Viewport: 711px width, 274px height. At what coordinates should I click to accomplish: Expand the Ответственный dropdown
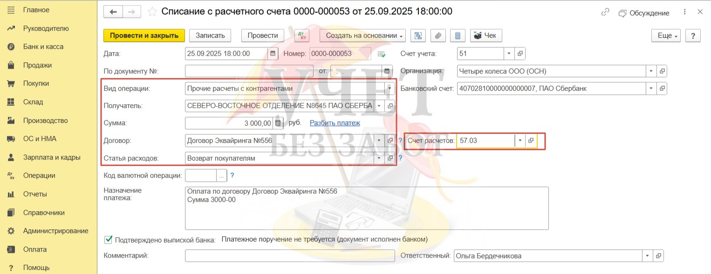(647, 256)
